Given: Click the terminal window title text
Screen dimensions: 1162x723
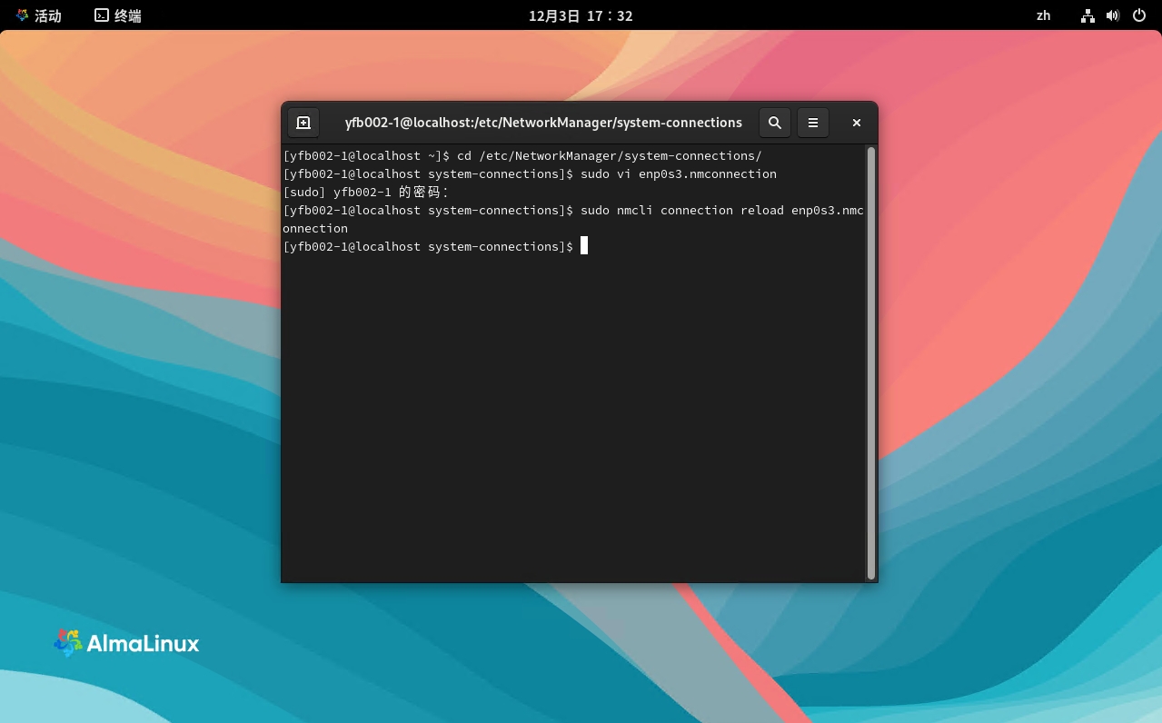Looking at the screenshot, I should 543,123.
